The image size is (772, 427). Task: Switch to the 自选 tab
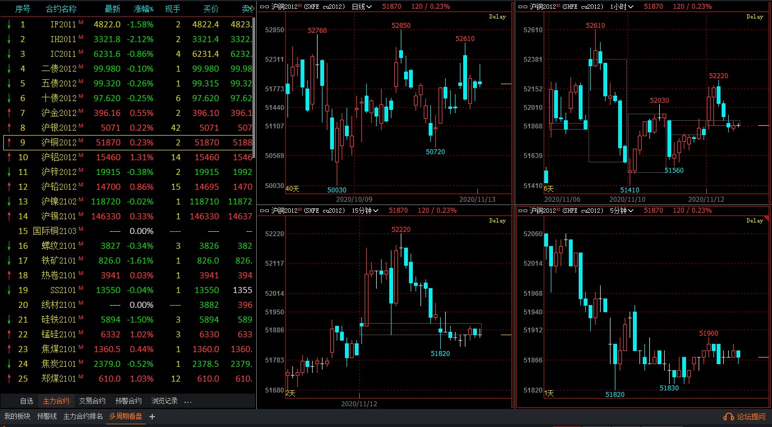coord(26,401)
